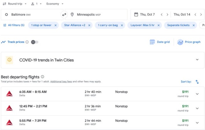Click the Delta logo on the 5:55 PM flight

click(x=9, y=122)
